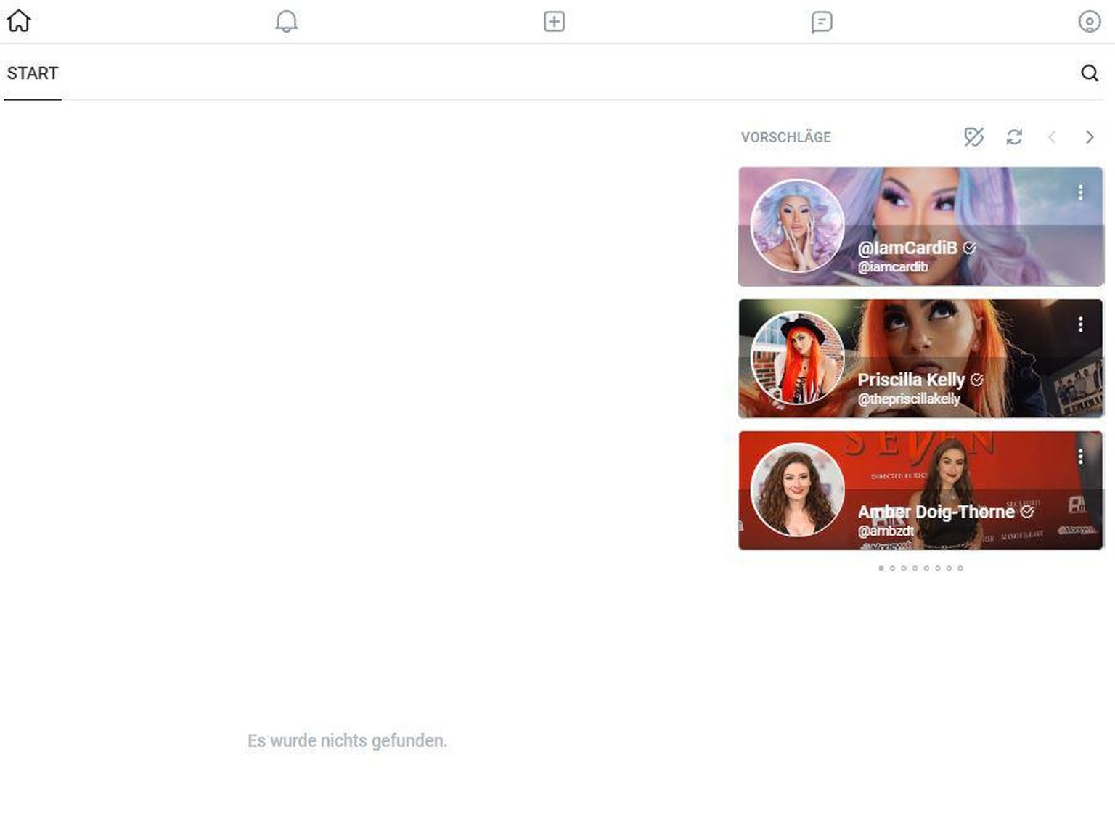Screen dimensions: 1115x821
Task: Create a new post with plus icon
Action: tap(554, 21)
